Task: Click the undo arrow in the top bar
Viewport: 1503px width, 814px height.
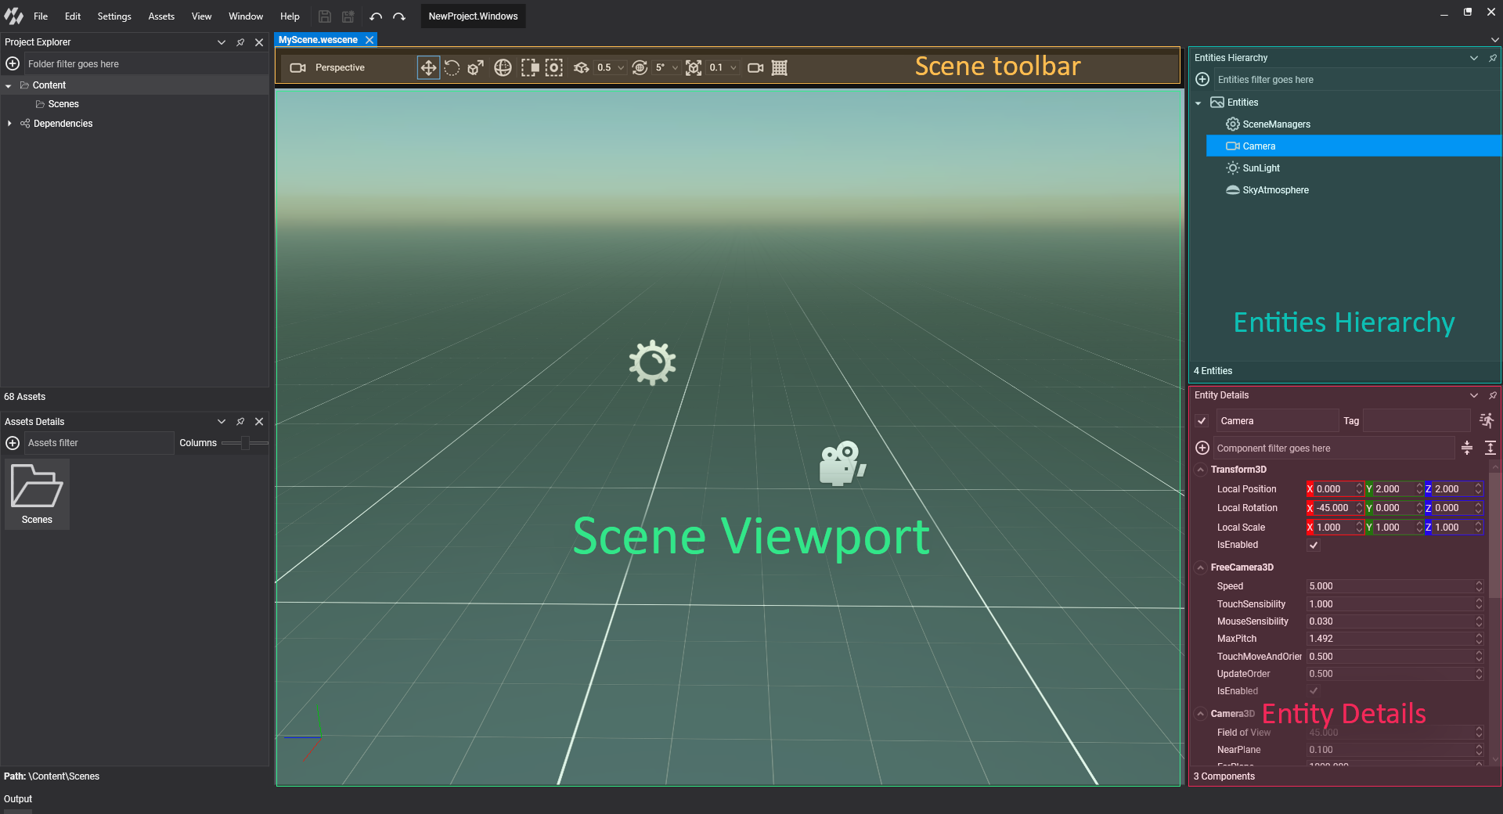Action: 376,16
